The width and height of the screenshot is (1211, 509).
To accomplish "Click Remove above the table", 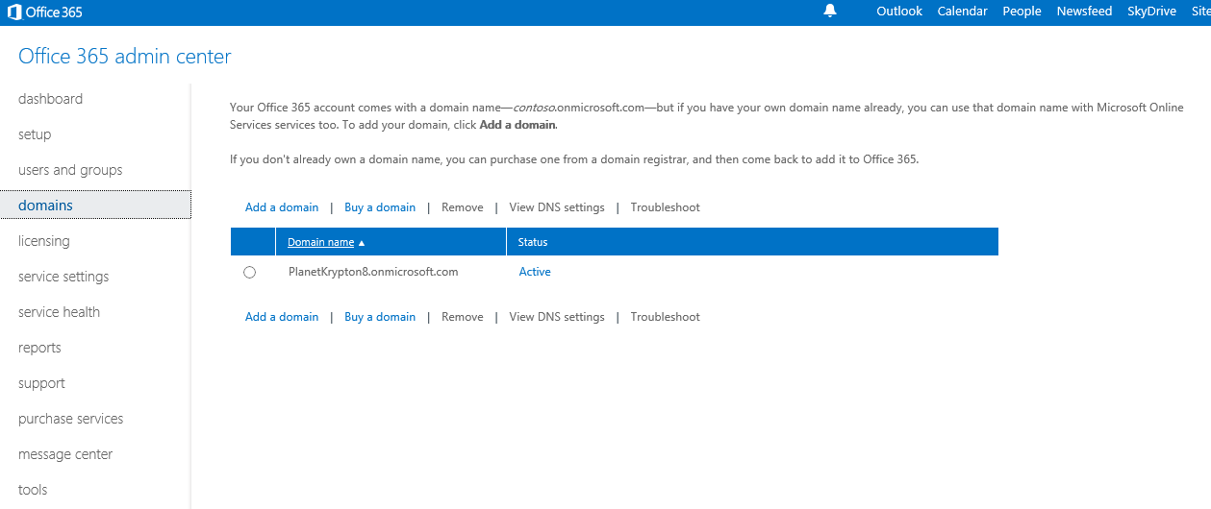I will tap(463, 207).
